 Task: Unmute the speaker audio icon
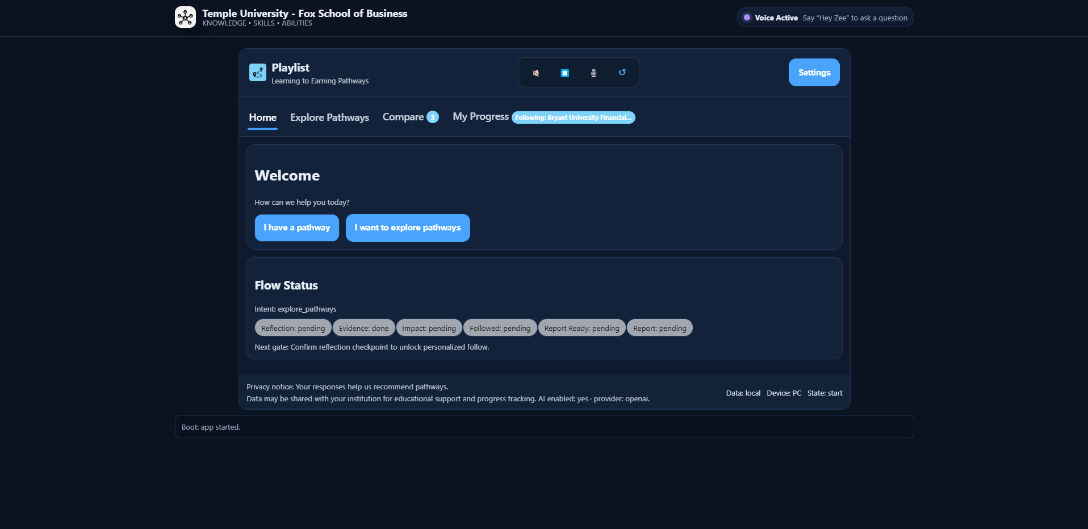pos(536,72)
